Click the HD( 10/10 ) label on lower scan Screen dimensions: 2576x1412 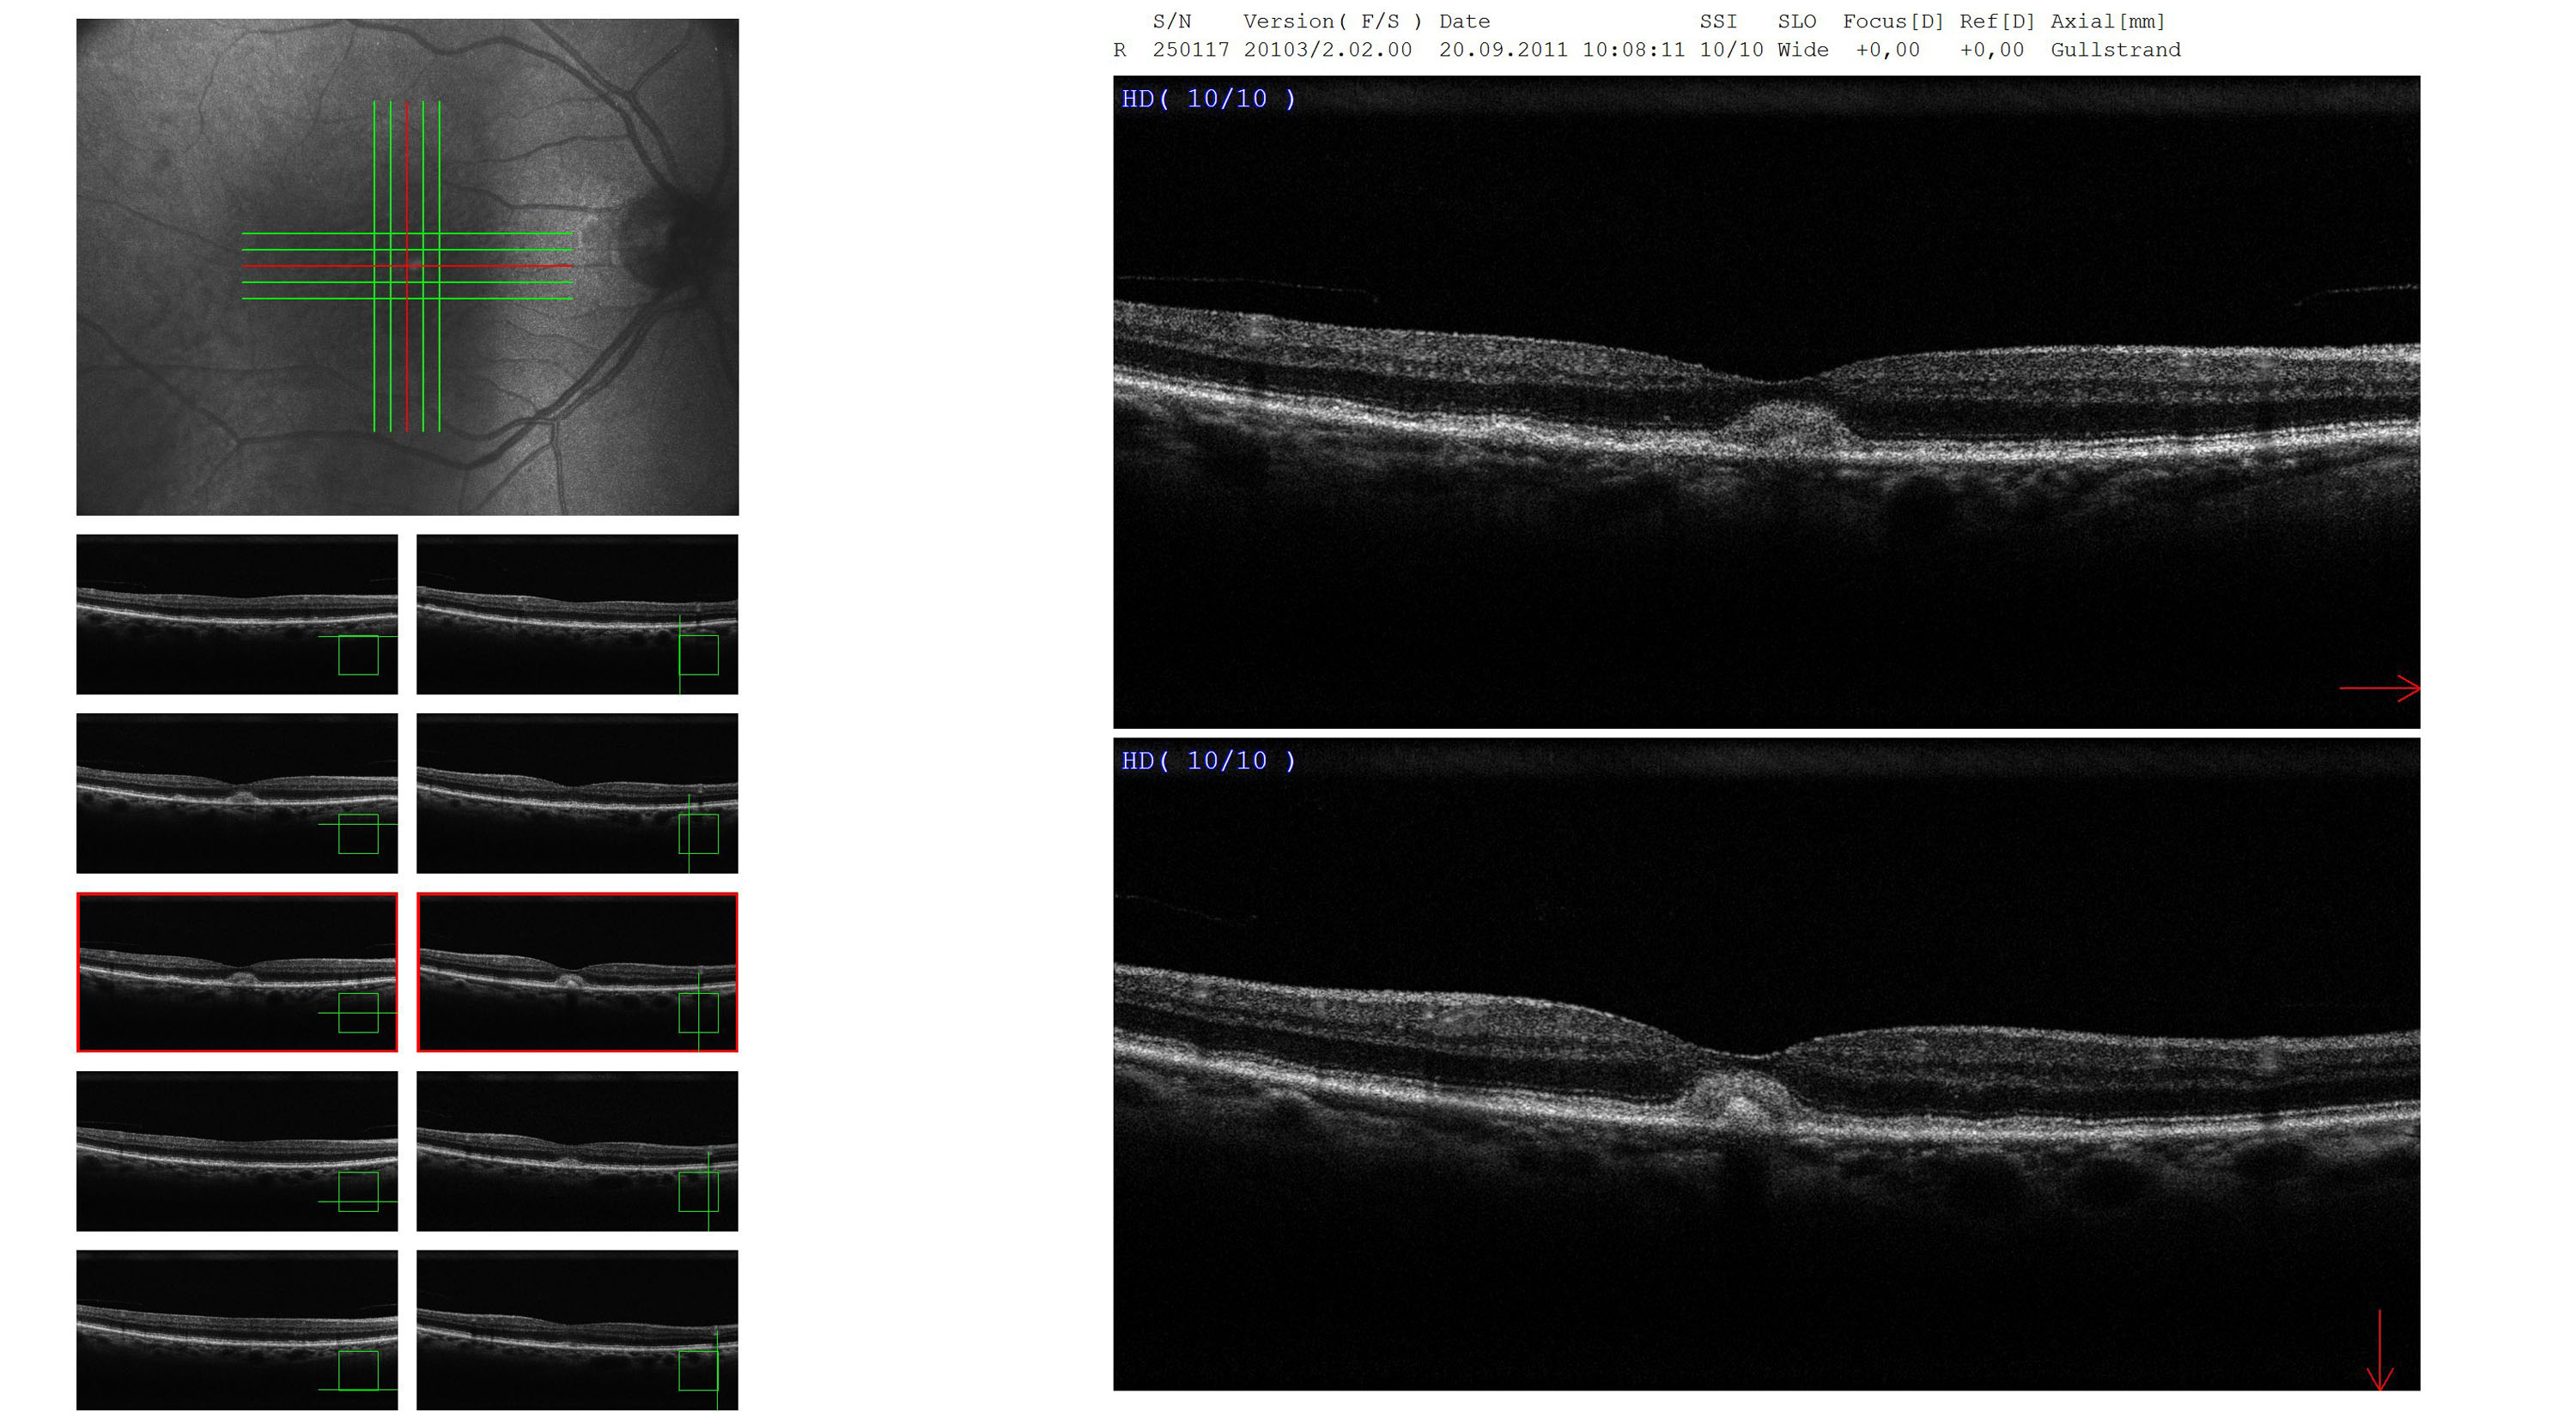(1208, 761)
